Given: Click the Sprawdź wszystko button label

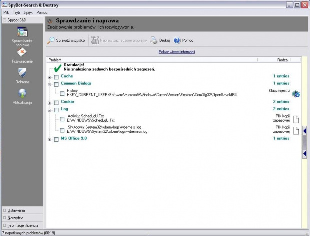Looking at the screenshot, I should point(70,40).
